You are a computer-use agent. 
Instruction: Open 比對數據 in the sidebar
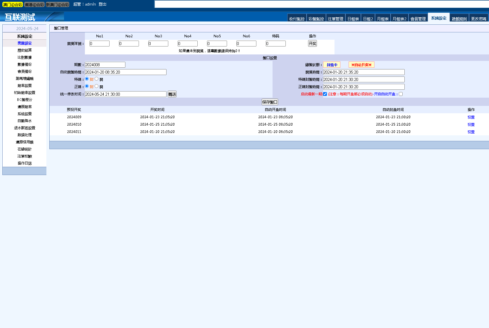point(25,57)
